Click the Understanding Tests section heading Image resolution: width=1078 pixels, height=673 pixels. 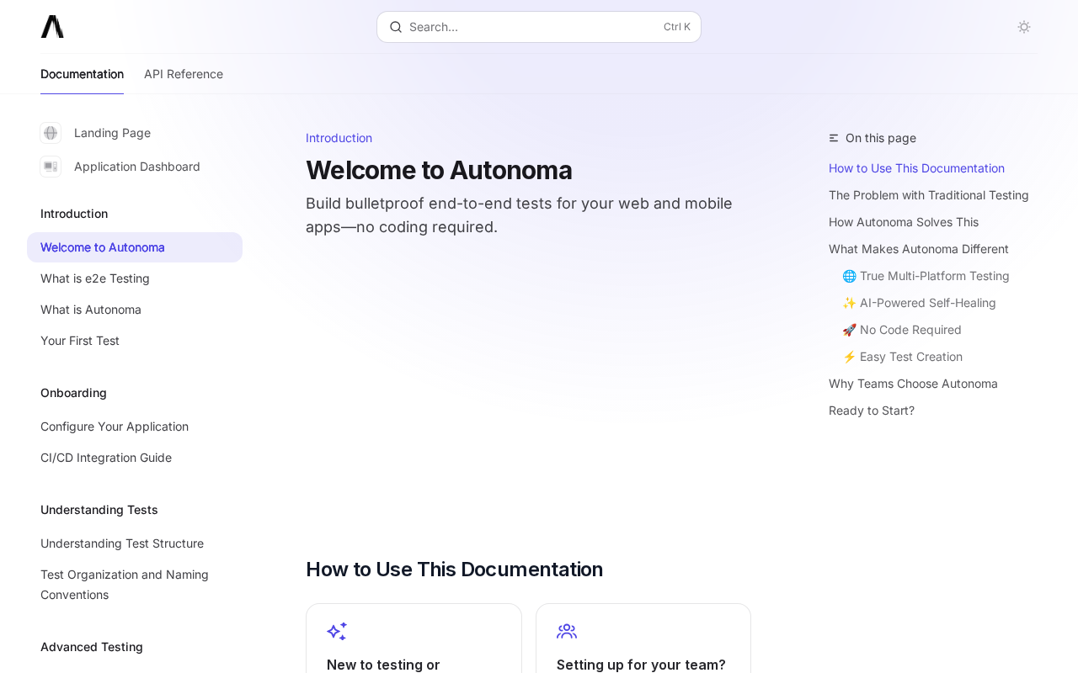99,510
